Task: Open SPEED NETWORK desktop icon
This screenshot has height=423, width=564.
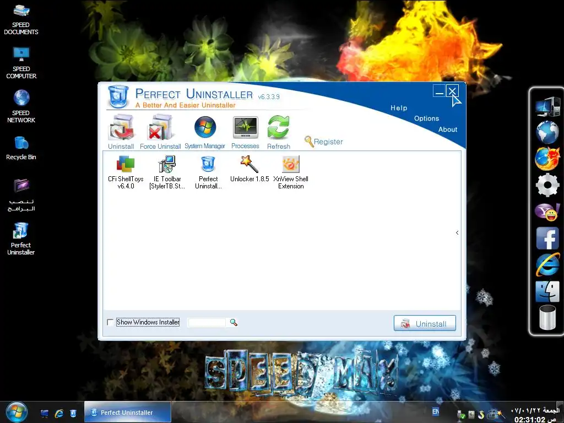Action: click(x=21, y=106)
